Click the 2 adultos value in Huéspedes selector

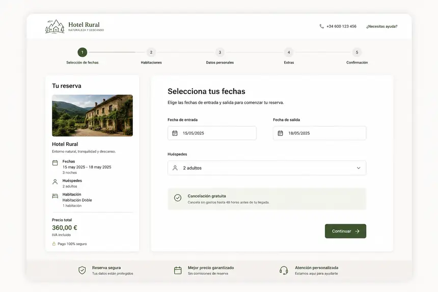pyautogui.click(x=192, y=168)
